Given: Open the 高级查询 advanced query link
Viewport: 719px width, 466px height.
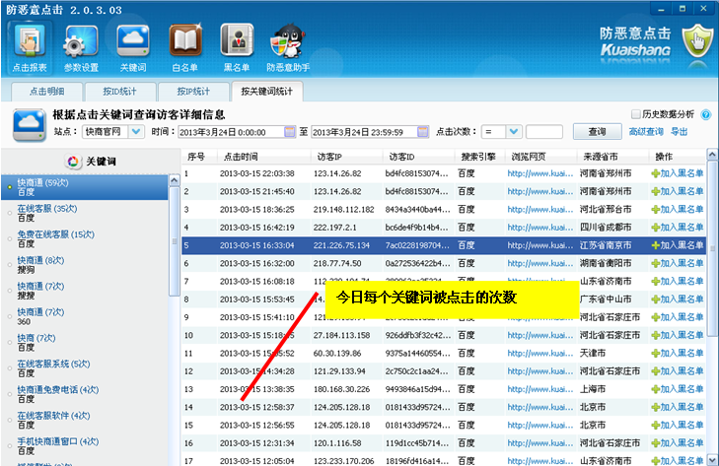Looking at the screenshot, I should (646, 132).
